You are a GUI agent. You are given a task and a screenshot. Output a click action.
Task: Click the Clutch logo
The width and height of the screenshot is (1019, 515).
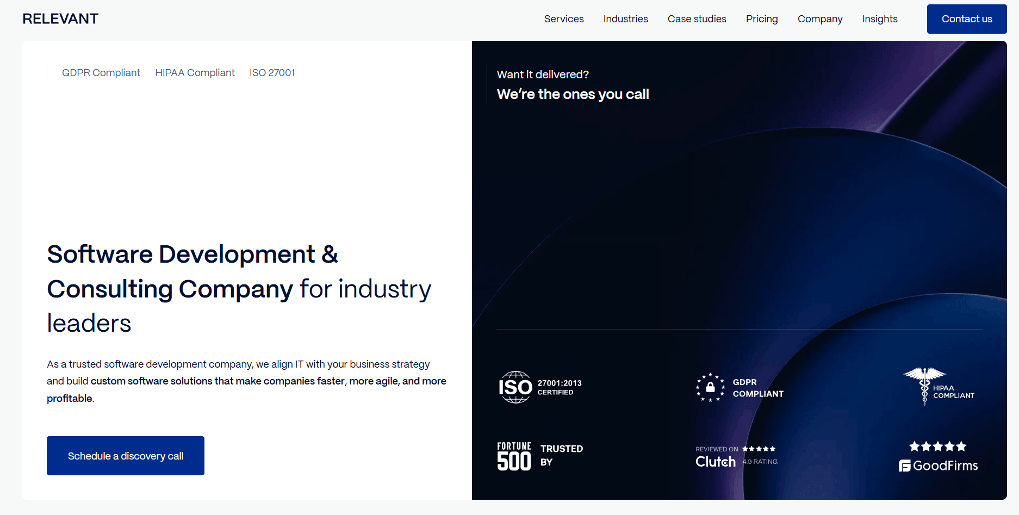click(x=716, y=462)
